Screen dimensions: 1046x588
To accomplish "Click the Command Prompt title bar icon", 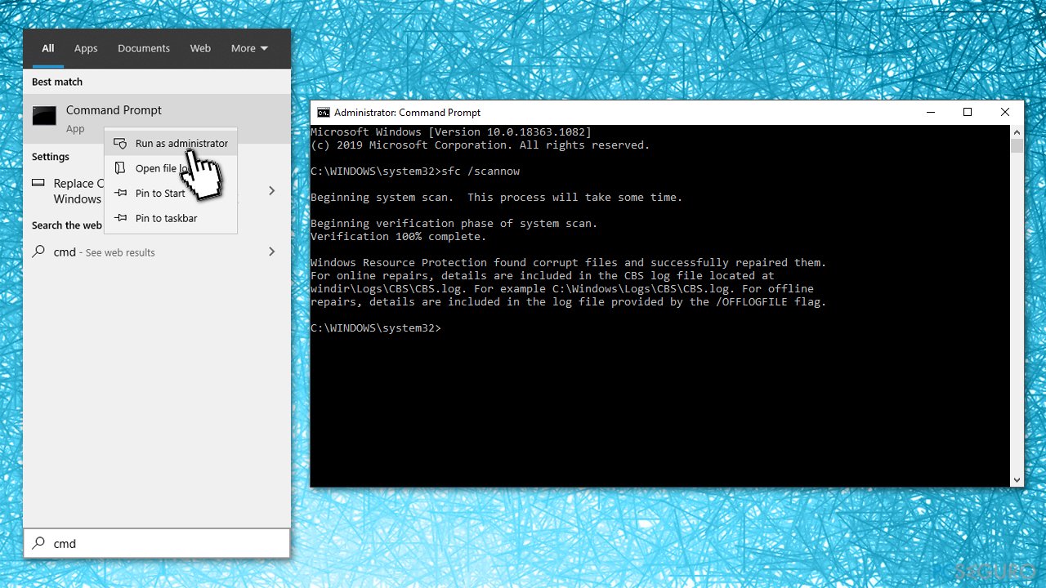I will [x=324, y=113].
